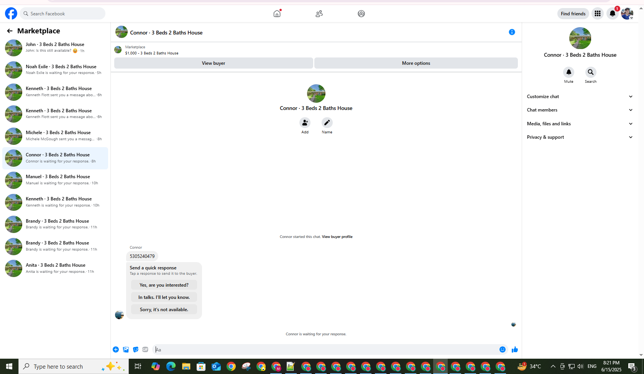Open Anita's chat in the list
644x374 pixels.
point(55,268)
